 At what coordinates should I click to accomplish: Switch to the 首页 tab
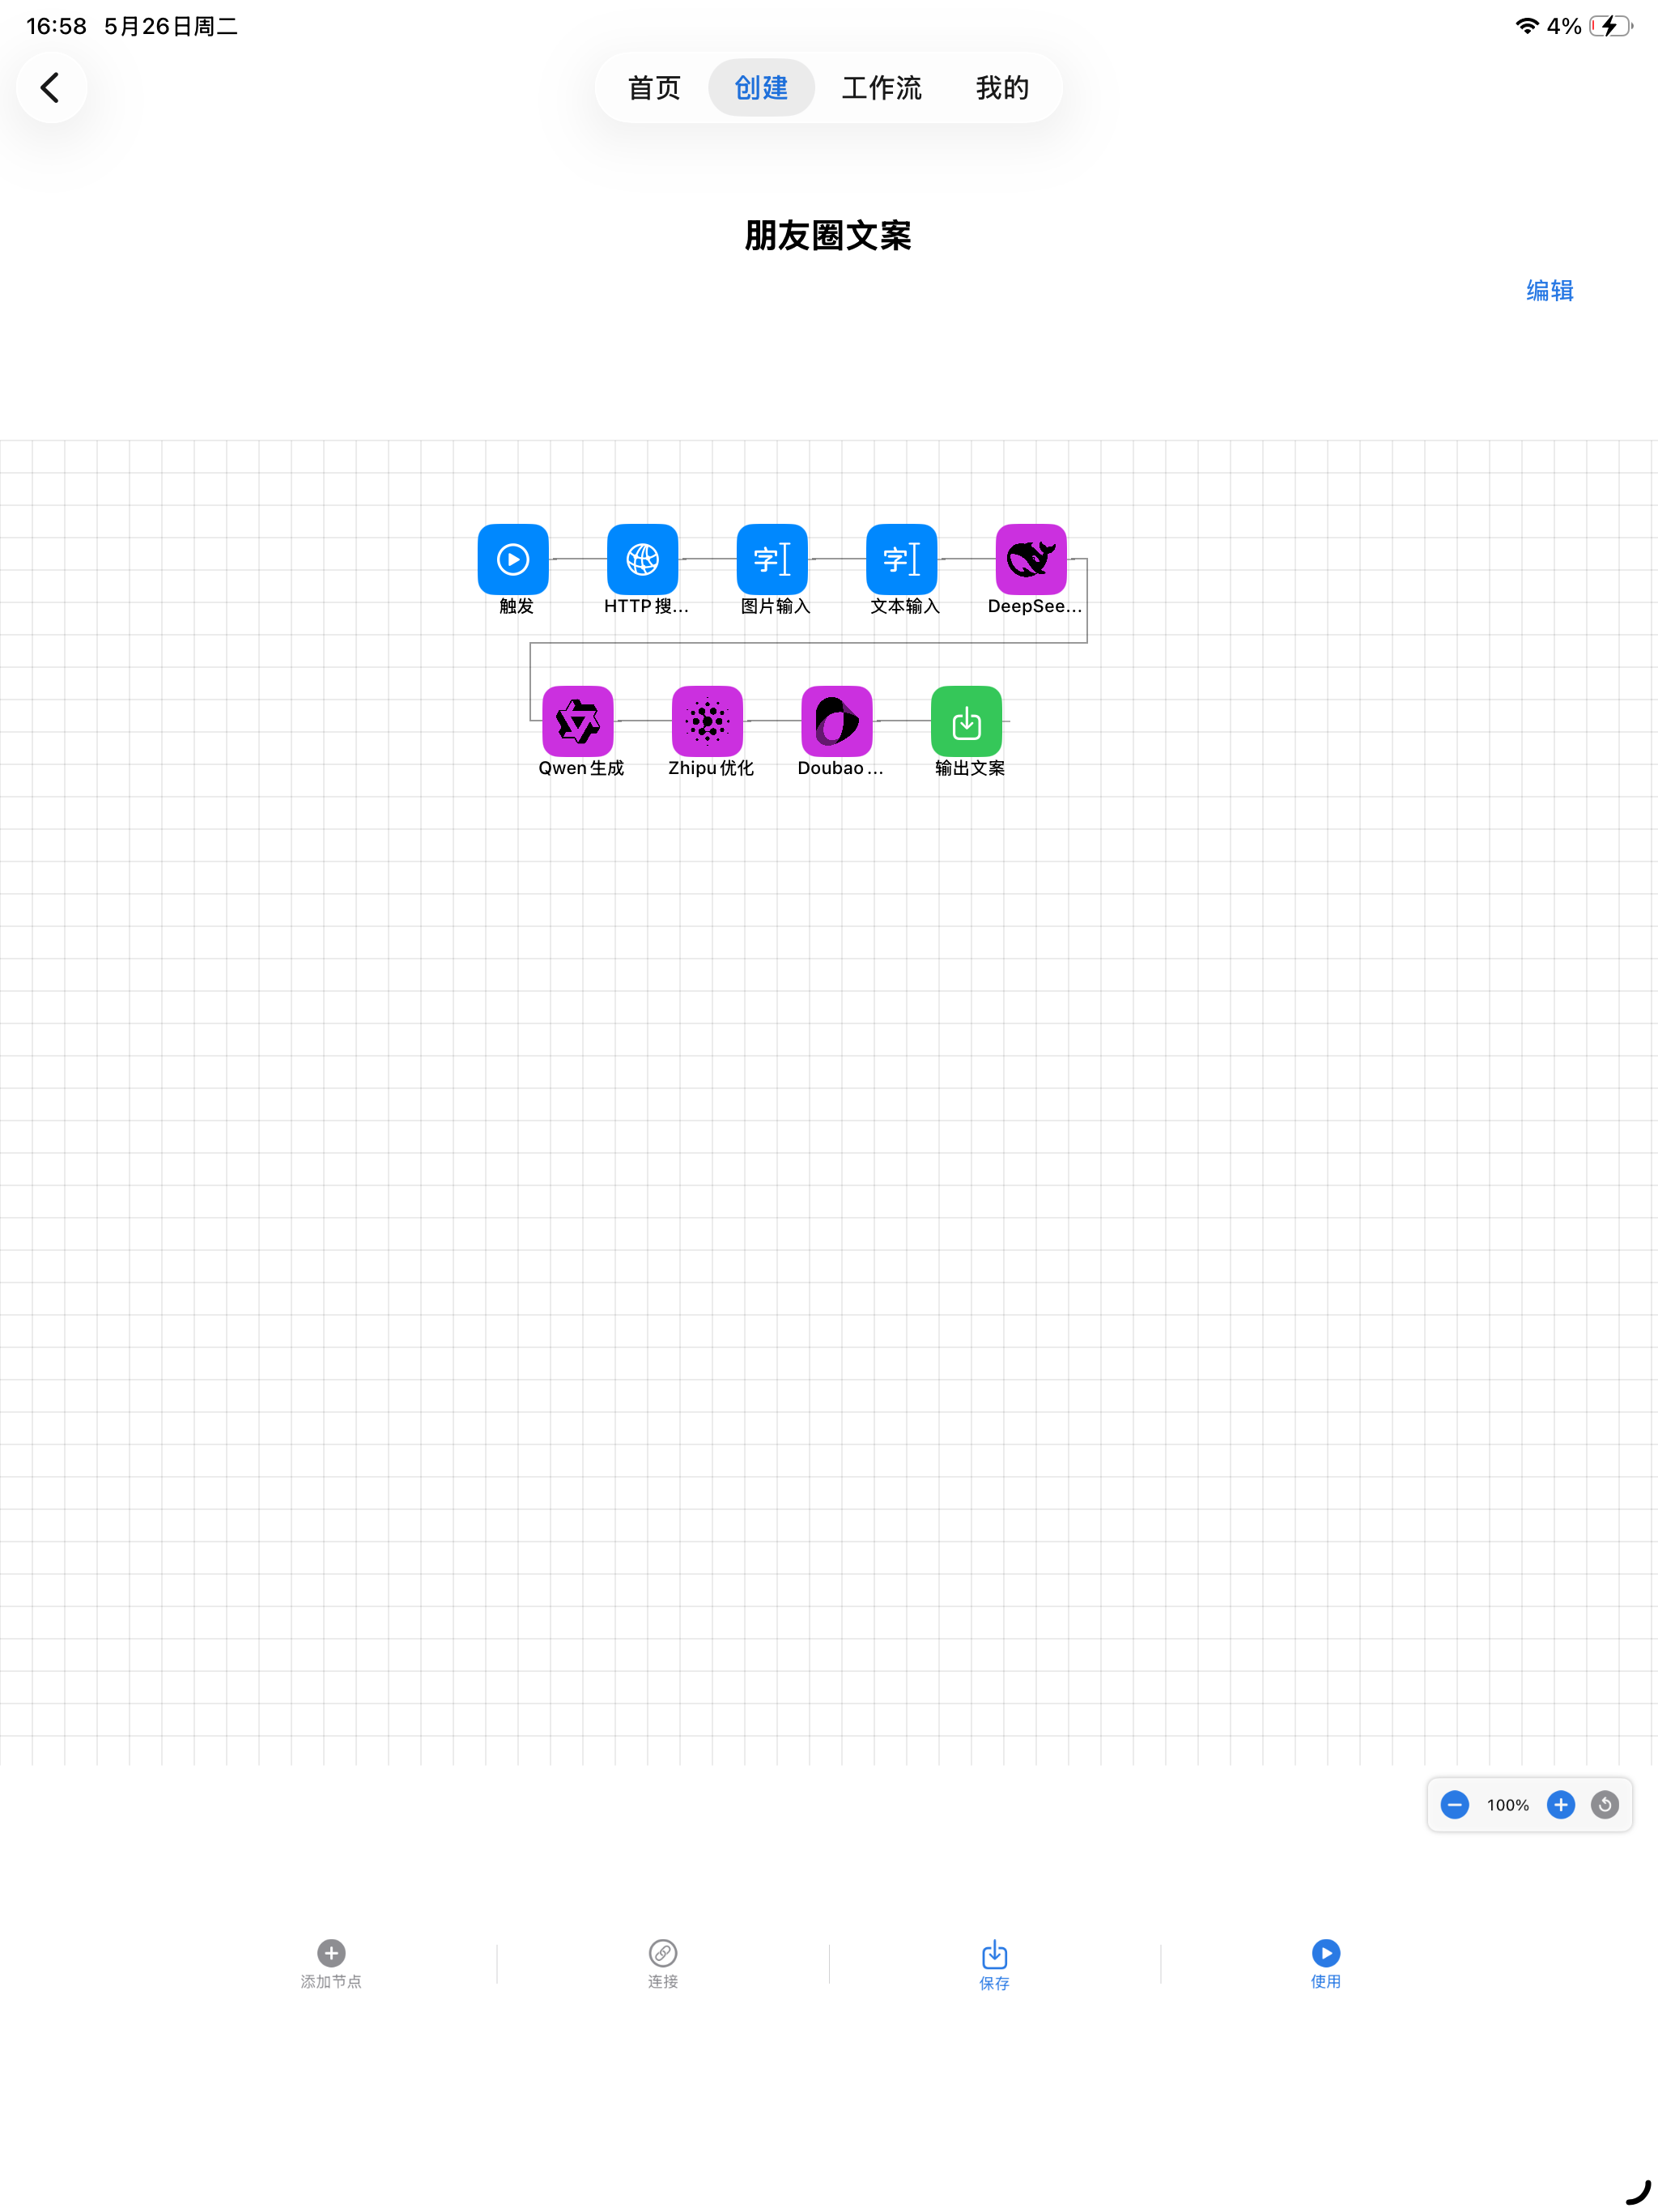[654, 88]
